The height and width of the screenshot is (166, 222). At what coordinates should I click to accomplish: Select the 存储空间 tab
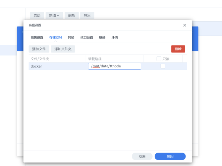56,37
